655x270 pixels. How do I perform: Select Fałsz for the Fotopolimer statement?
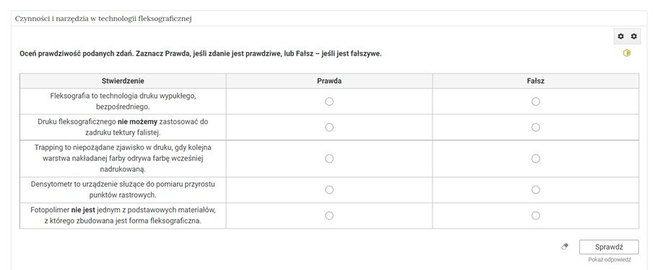(x=536, y=216)
